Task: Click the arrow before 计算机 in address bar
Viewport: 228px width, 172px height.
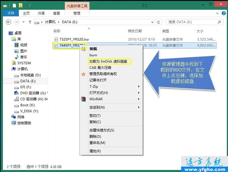Action: 42,22
